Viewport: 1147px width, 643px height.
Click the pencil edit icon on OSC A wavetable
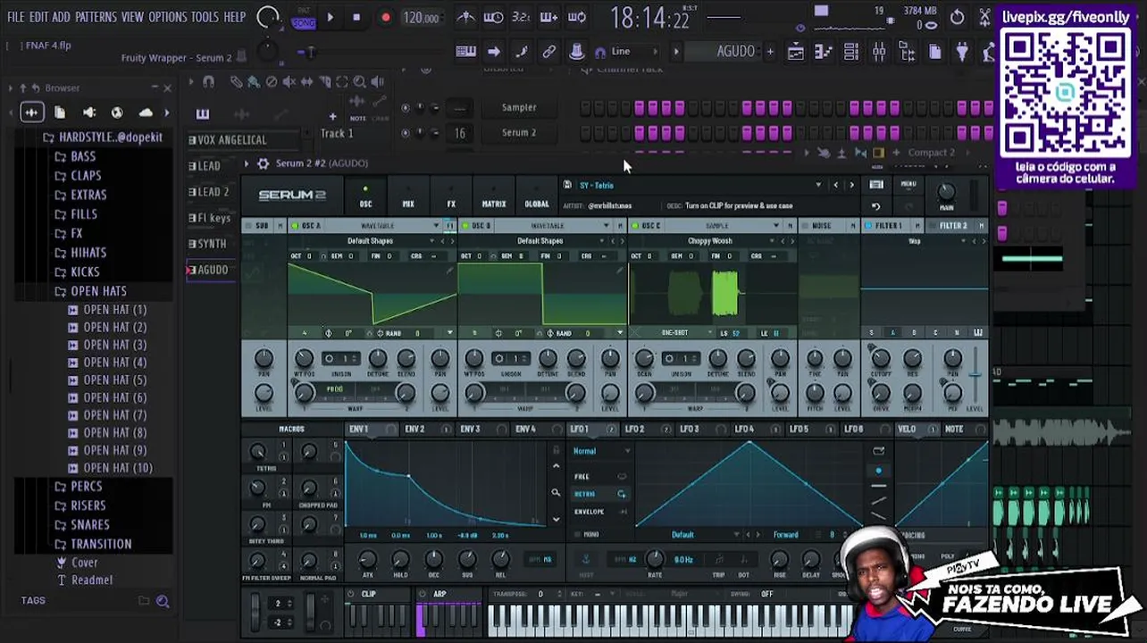(449, 271)
